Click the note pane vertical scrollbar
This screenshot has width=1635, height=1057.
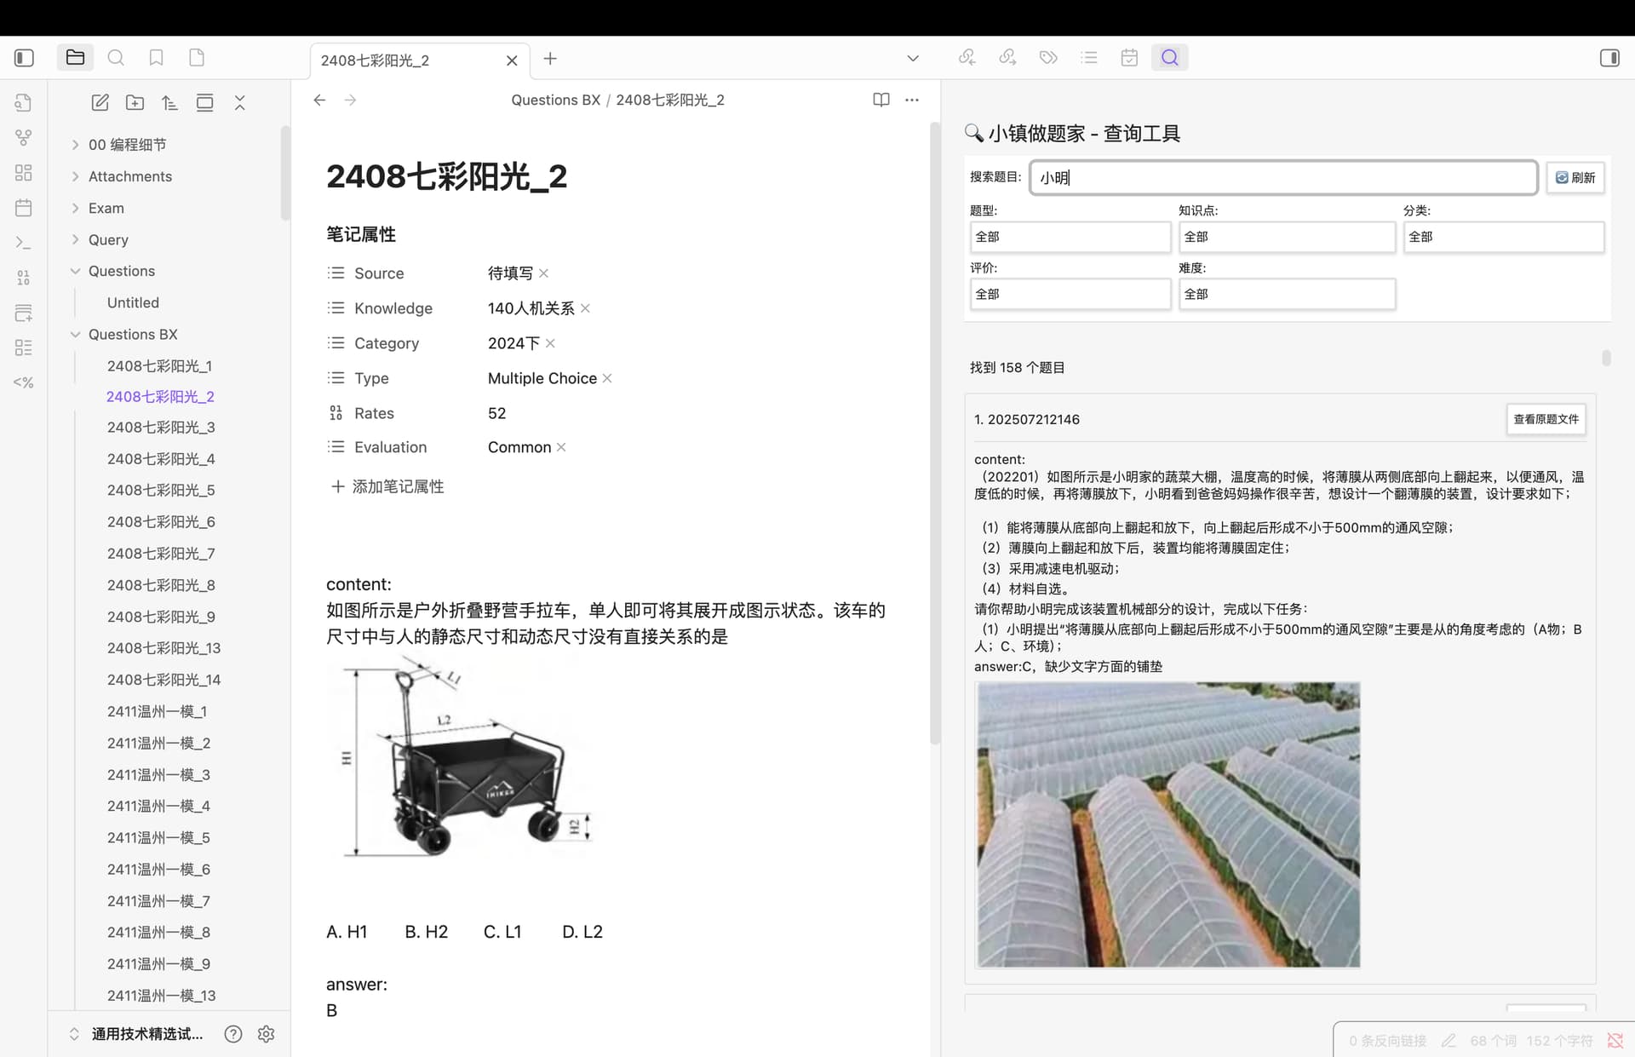(x=934, y=426)
